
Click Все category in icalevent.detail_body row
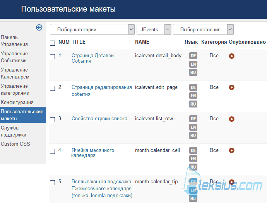(x=214, y=55)
